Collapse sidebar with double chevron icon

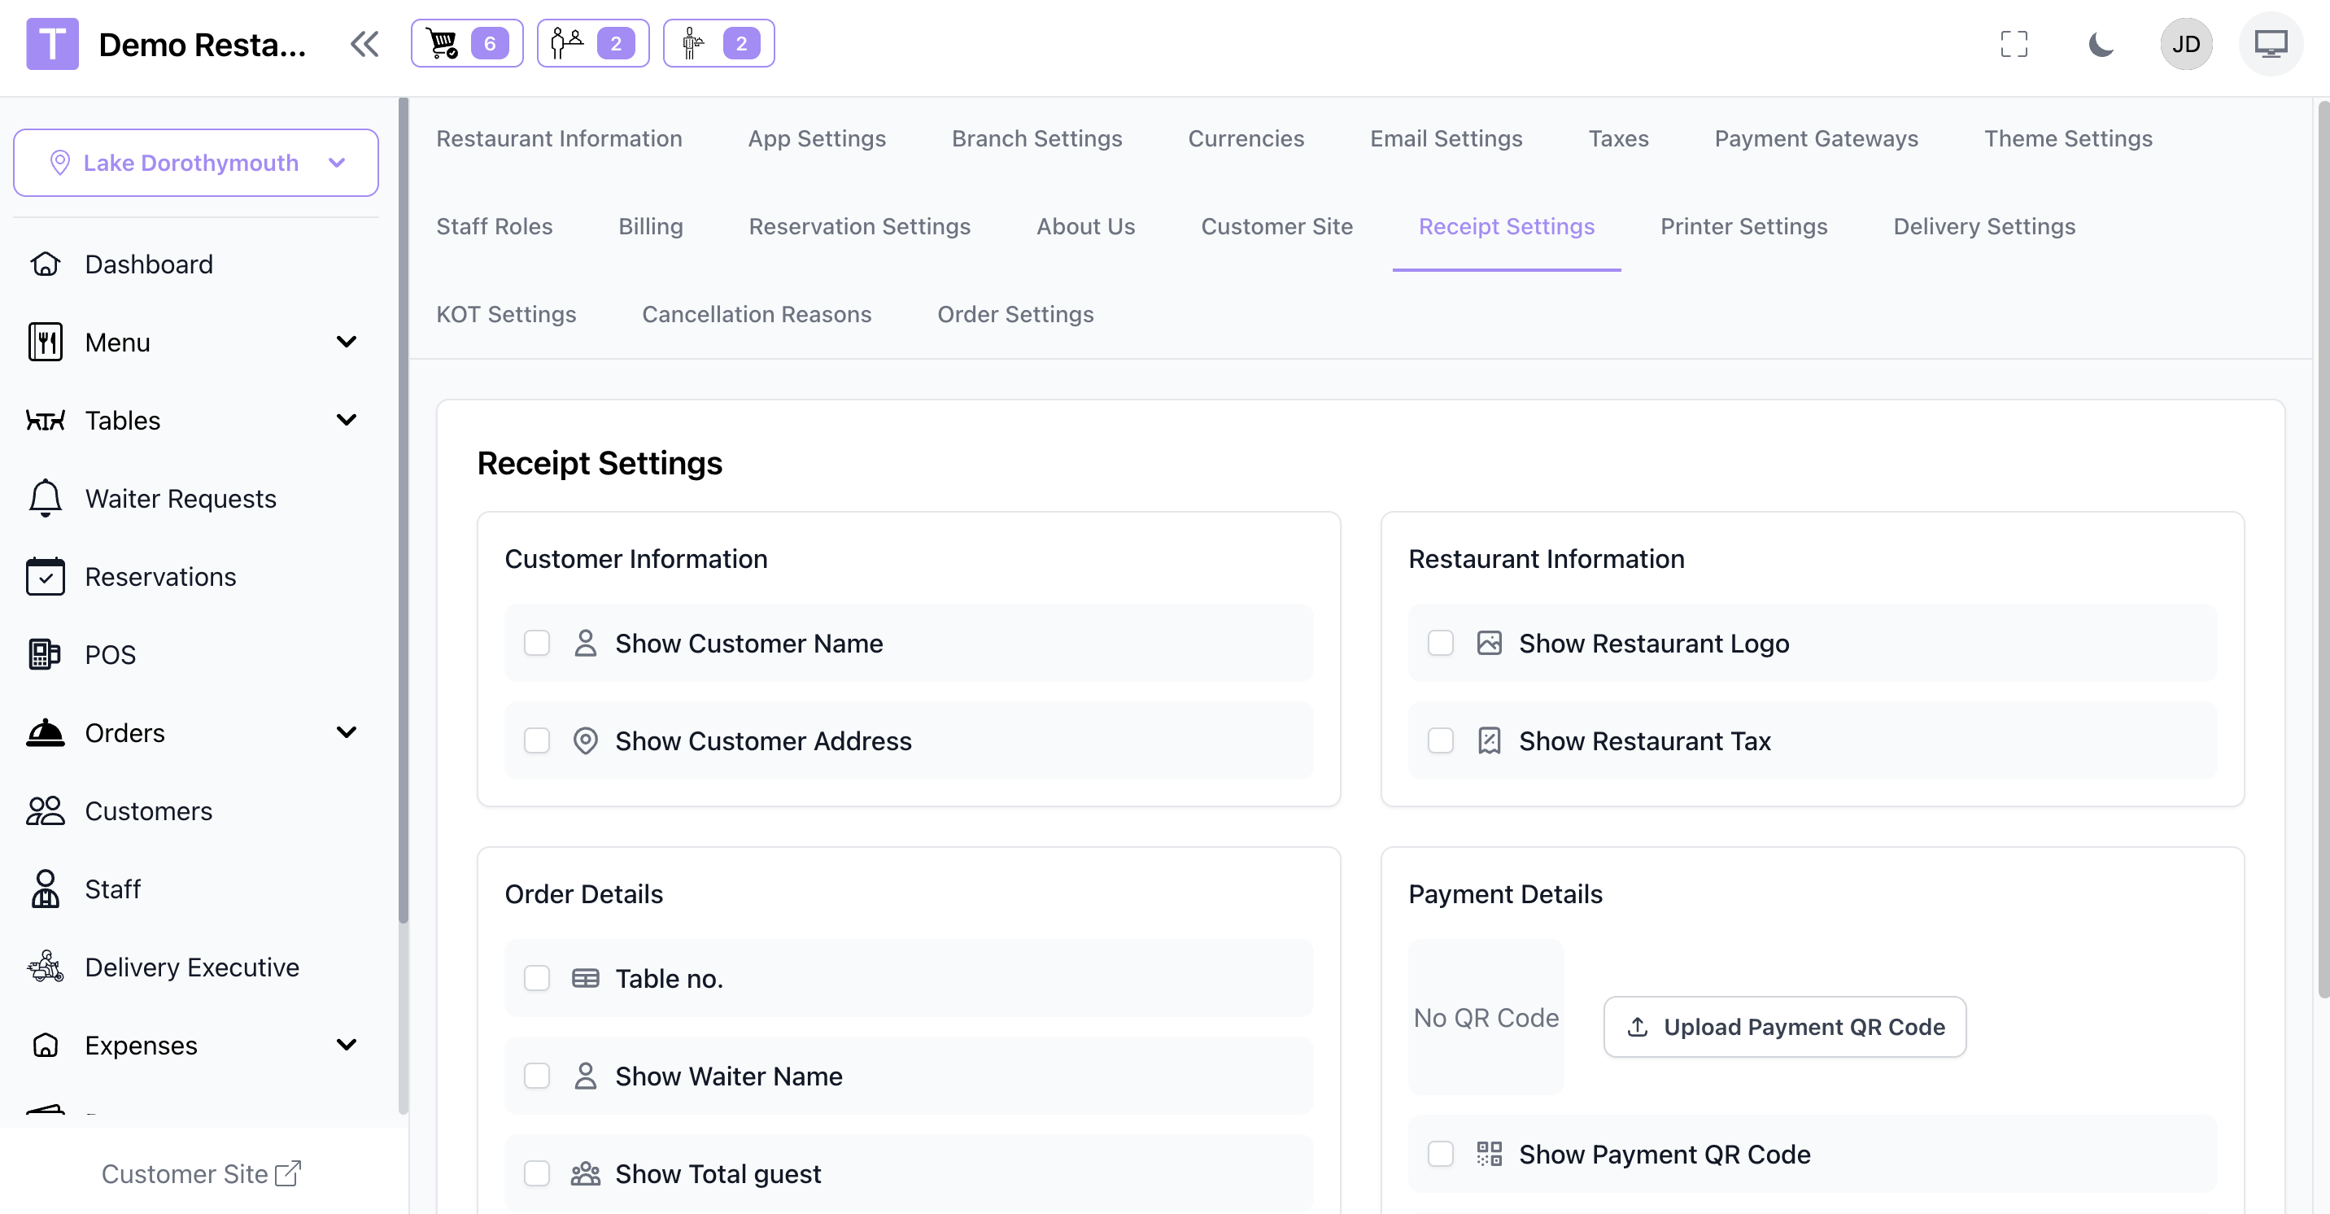364,43
